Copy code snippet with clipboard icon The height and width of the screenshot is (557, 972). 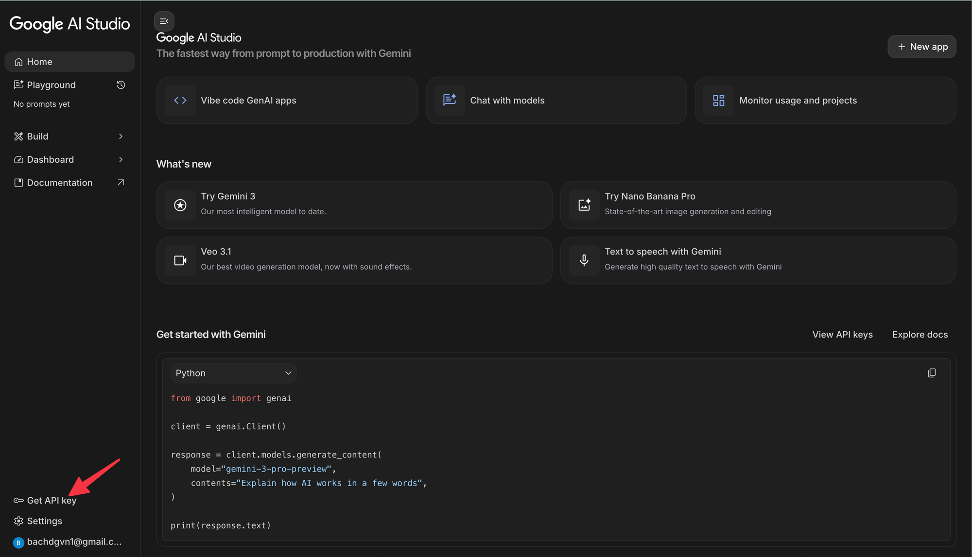931,373
